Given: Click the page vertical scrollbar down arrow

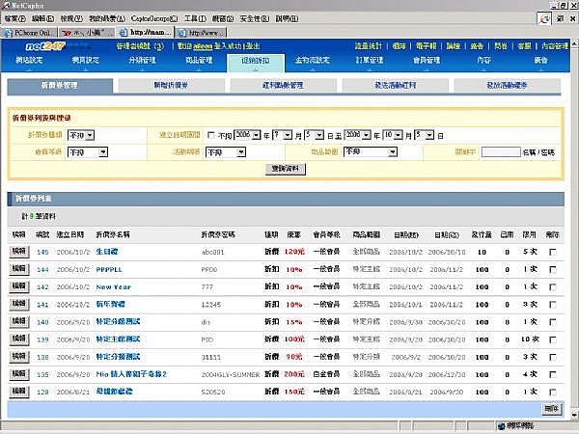Looking at the screenshot, I should click(x=574, y=415).
